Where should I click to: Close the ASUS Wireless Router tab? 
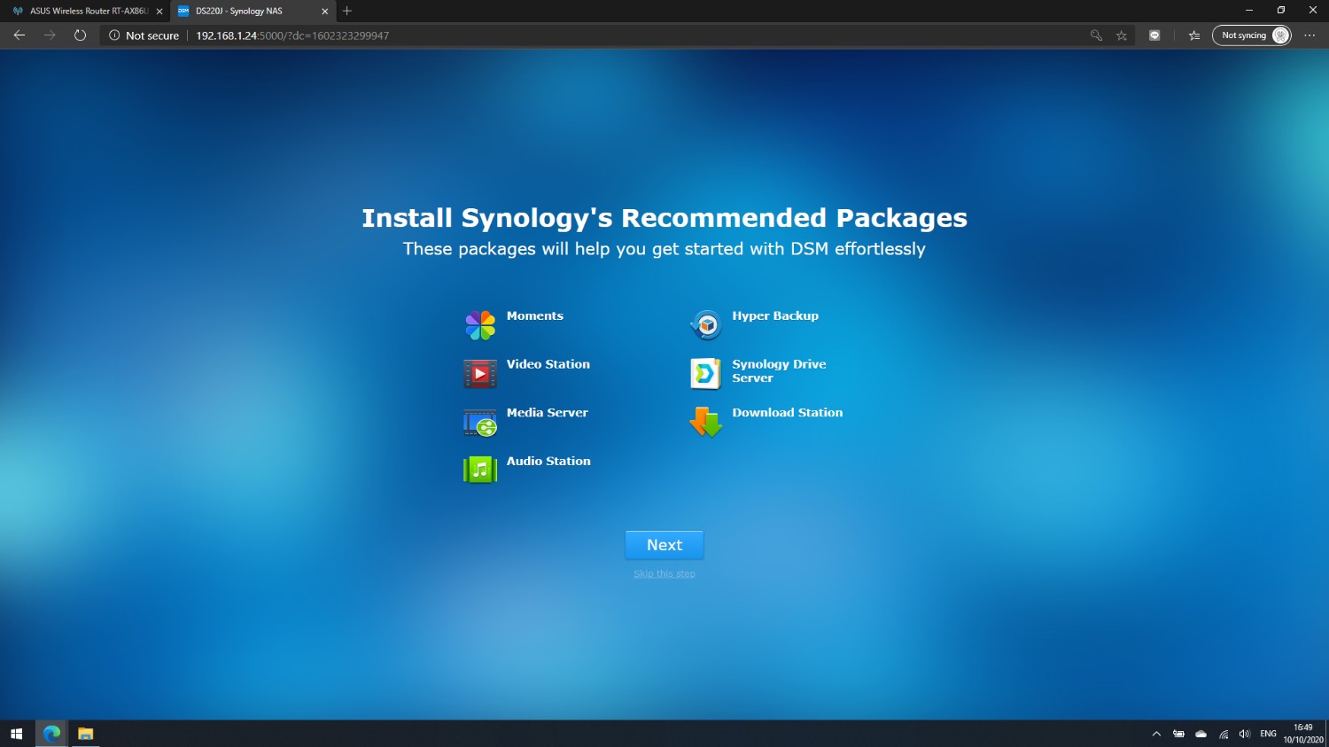coord(159,12)
